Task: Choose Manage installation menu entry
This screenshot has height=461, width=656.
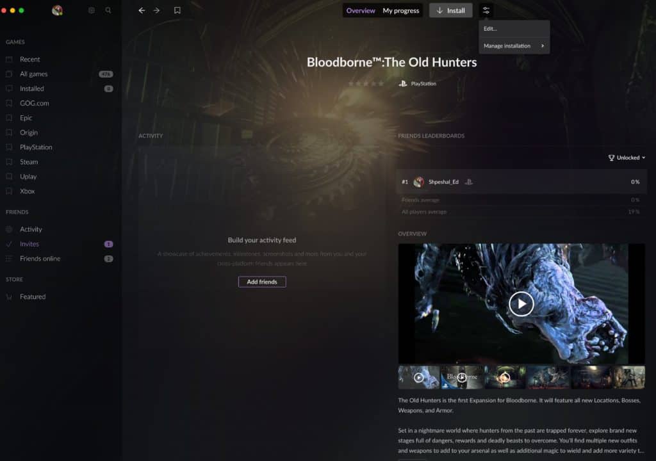Action: pos(514,46)
